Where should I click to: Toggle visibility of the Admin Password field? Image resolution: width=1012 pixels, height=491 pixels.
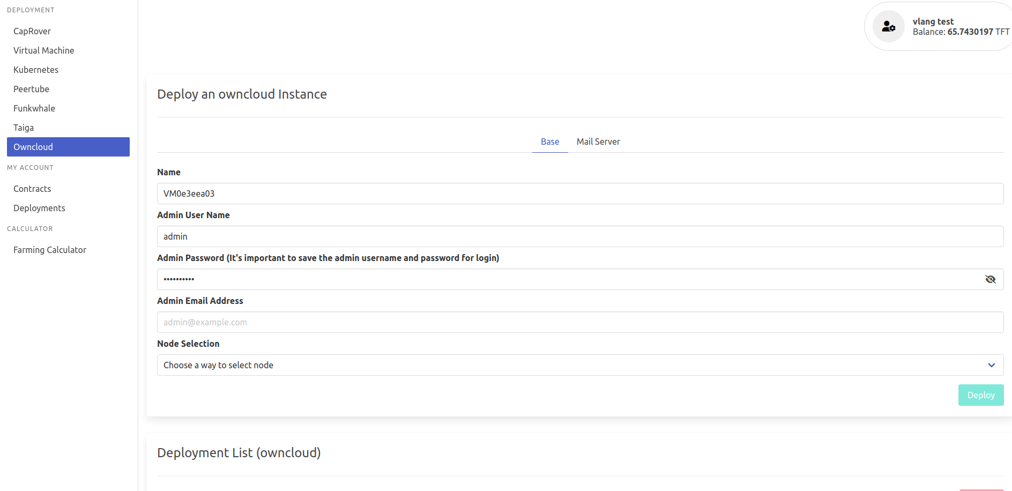[x=990, y=279]
